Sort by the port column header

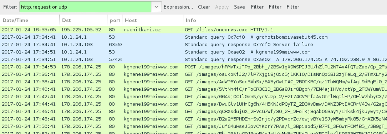pyautogui.click(x=115, y=20)
